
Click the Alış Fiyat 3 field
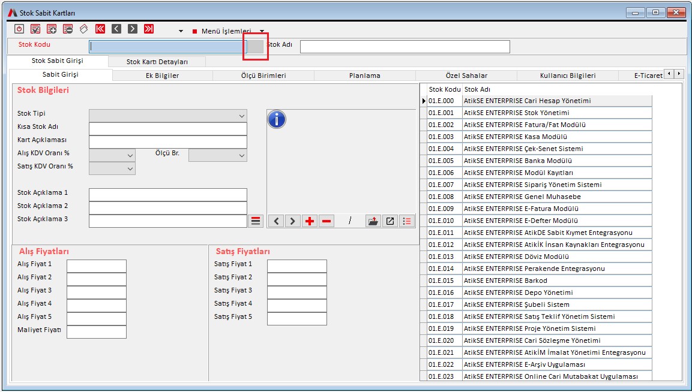click(x=97, y=293)
